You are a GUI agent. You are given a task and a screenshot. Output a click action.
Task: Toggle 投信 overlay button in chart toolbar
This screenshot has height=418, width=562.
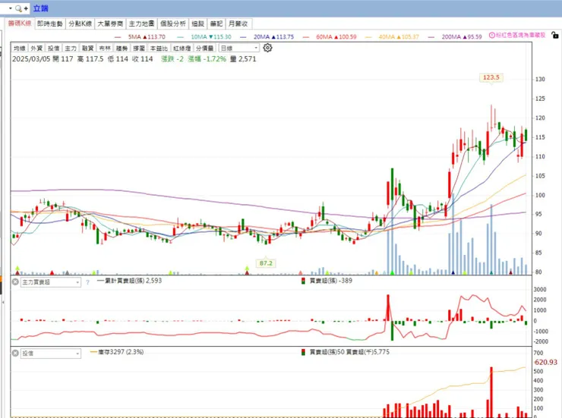(x=53, y=48)
